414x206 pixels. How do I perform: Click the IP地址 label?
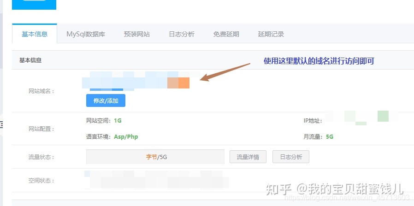313,121
